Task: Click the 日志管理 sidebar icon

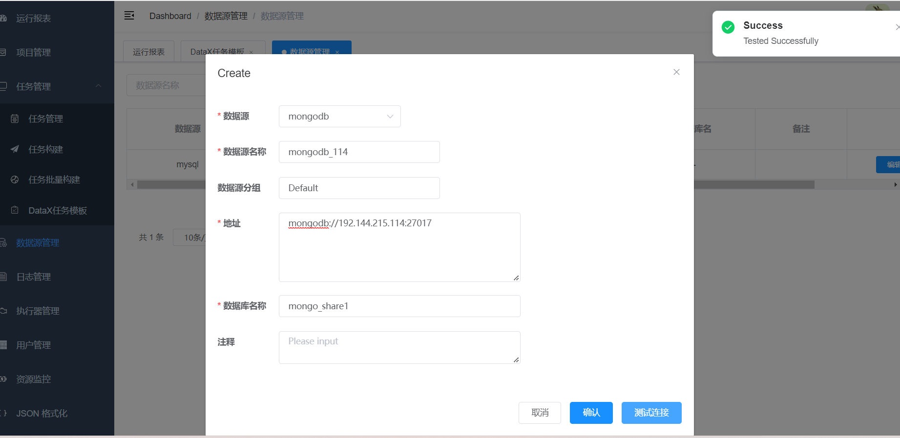Action: 3,277
